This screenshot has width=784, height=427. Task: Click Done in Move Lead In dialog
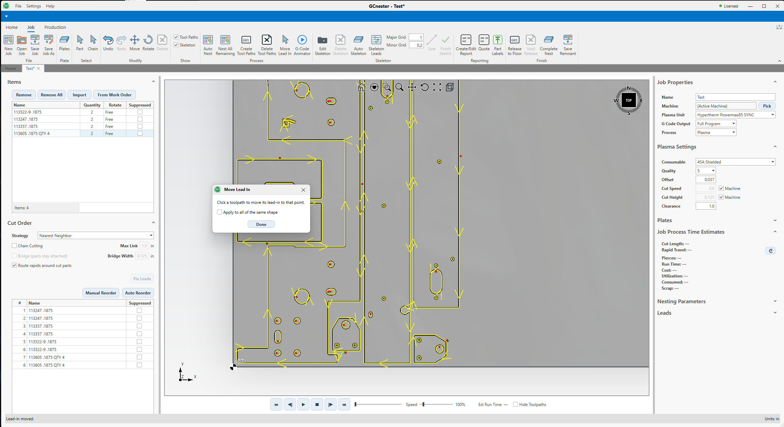(261, 224)
